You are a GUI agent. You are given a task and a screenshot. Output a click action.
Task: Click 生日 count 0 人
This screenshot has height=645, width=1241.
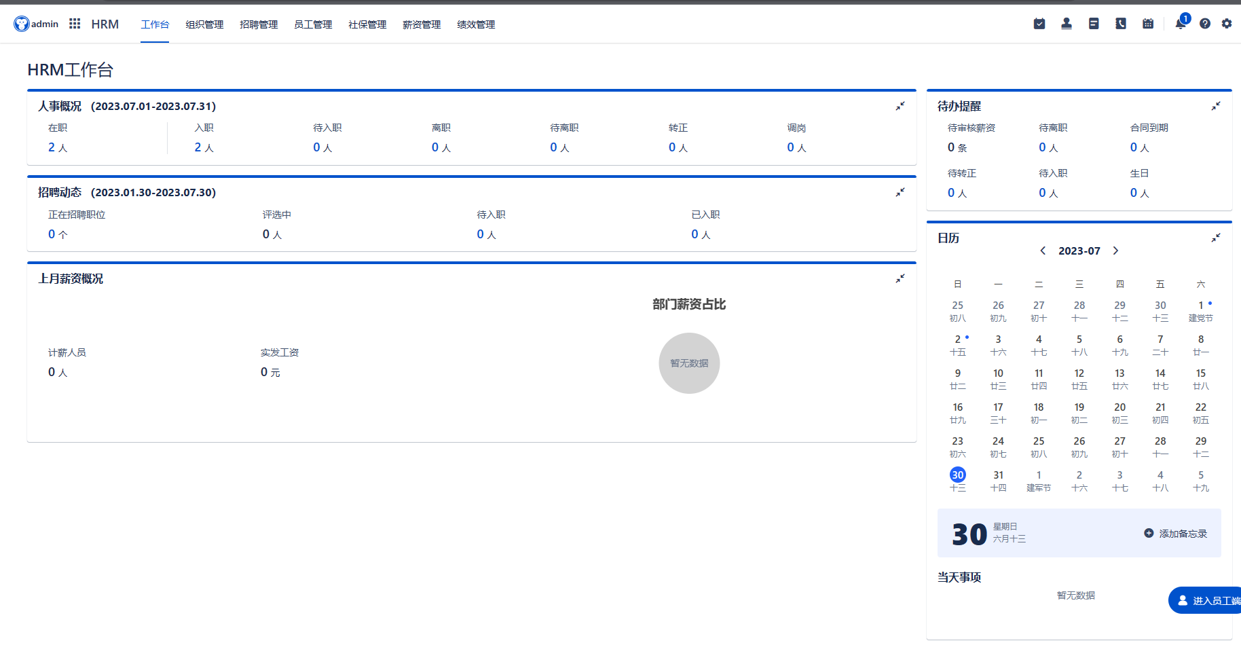tap(1140, 193)
